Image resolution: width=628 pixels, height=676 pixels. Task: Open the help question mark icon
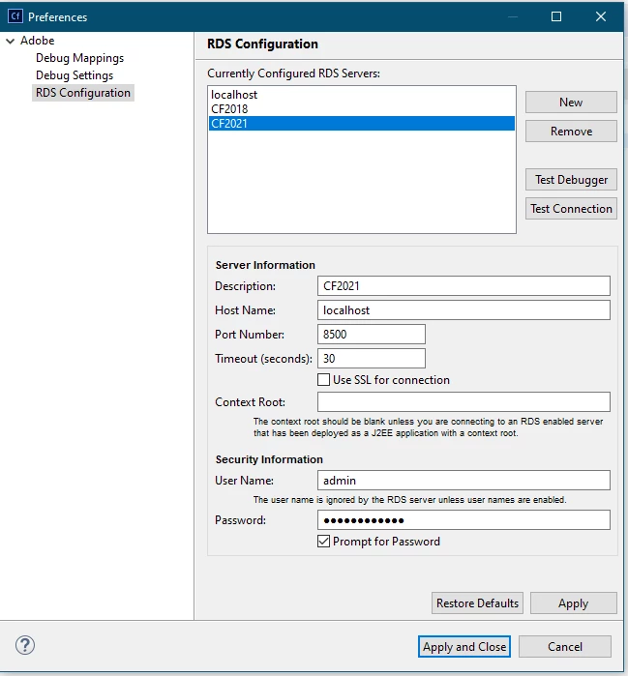coord(25,645)
